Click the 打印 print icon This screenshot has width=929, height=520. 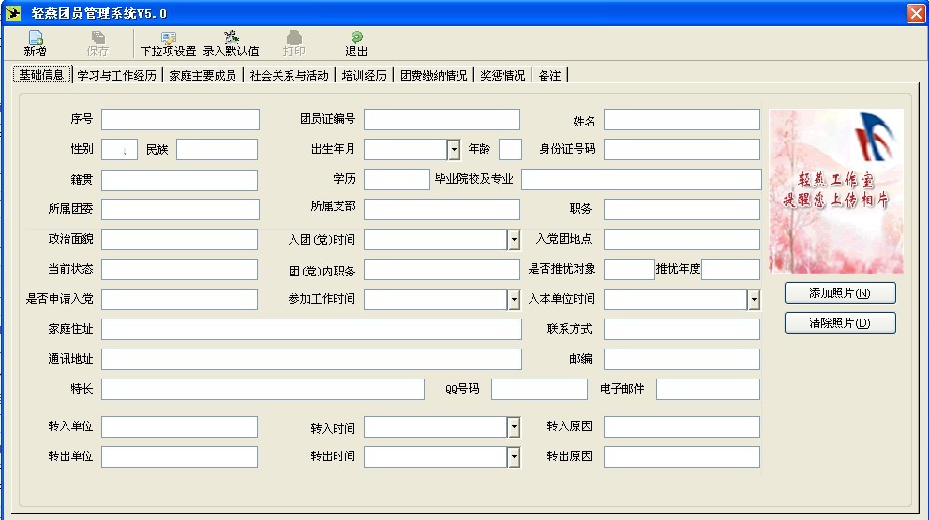point(293,37)
